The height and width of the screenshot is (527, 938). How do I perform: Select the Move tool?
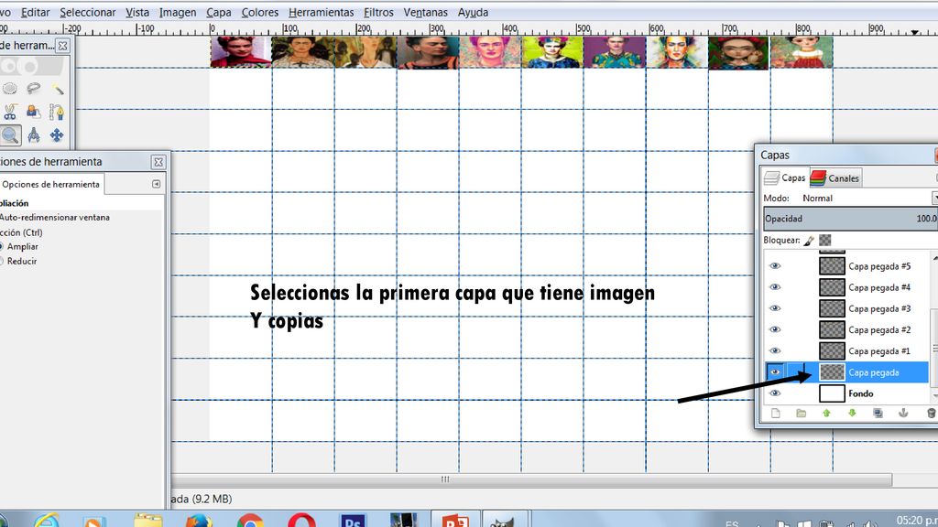57,135
